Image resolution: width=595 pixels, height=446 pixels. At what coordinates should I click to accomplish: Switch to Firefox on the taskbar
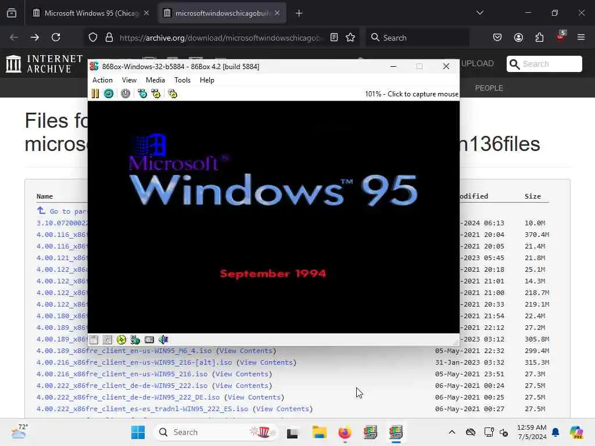[x=345, y=432]
